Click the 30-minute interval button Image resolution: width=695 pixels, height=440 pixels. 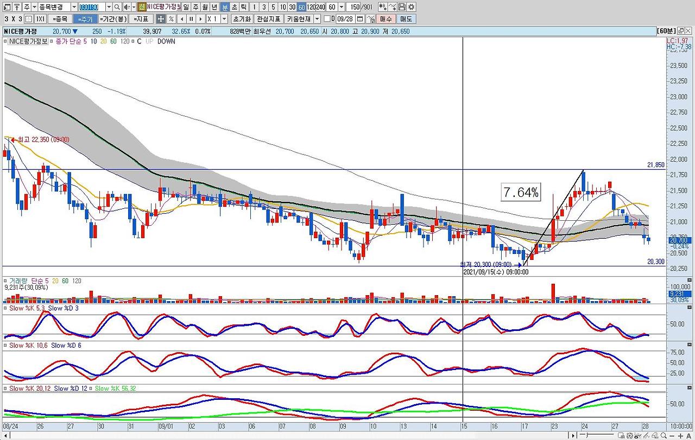pos(292,7)
